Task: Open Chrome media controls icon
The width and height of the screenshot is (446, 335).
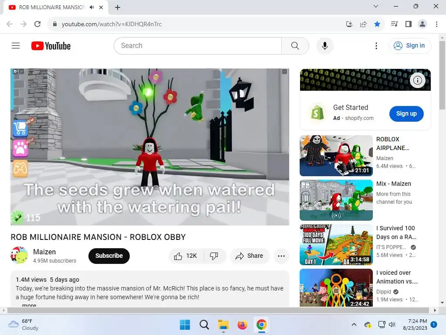Action: coord(395,24)
